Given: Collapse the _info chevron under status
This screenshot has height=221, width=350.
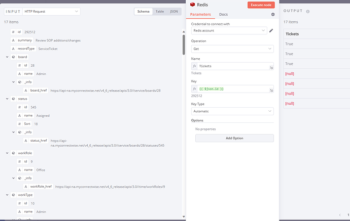Looking at the screenshot, I should [x=13, y=132].
